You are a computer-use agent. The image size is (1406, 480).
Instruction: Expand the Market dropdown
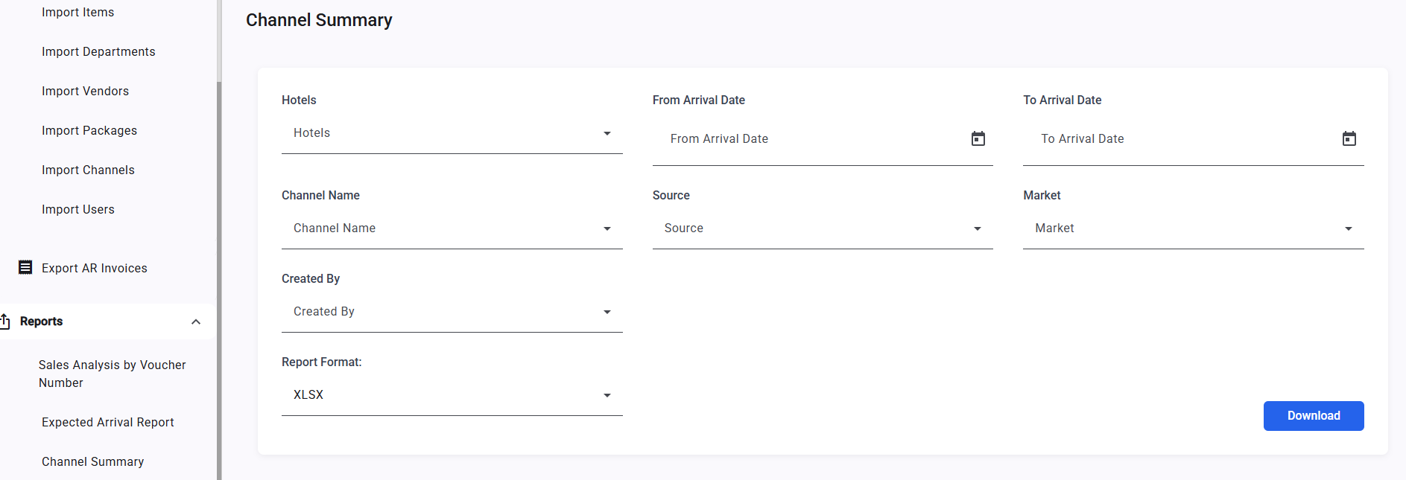(x=1193, y=228)
